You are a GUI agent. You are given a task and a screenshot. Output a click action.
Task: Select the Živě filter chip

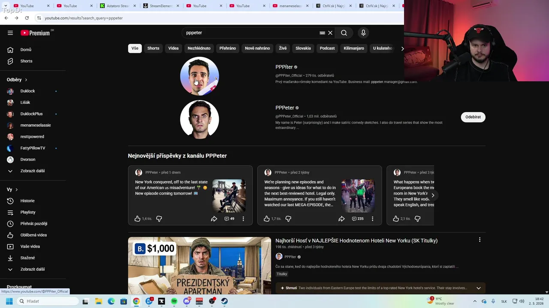283,48
